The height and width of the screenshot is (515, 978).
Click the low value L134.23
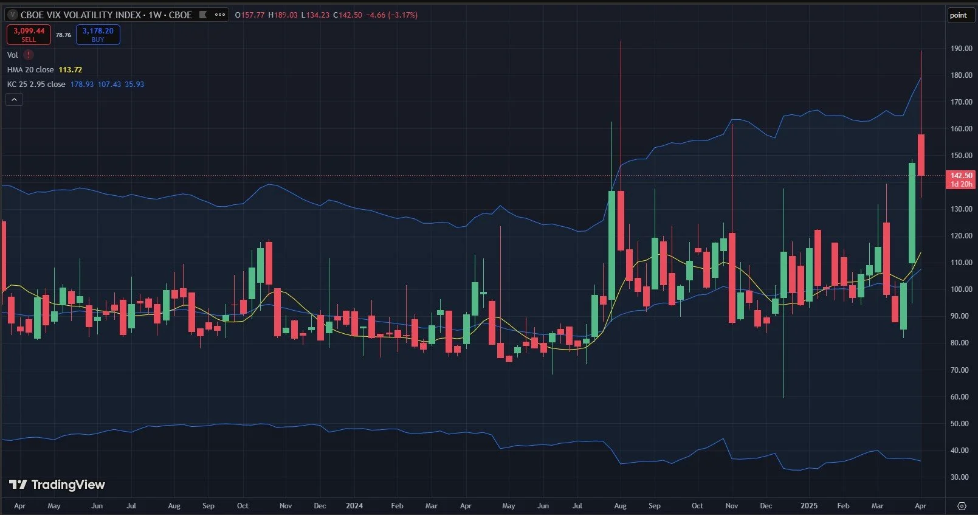coord(315,15)
